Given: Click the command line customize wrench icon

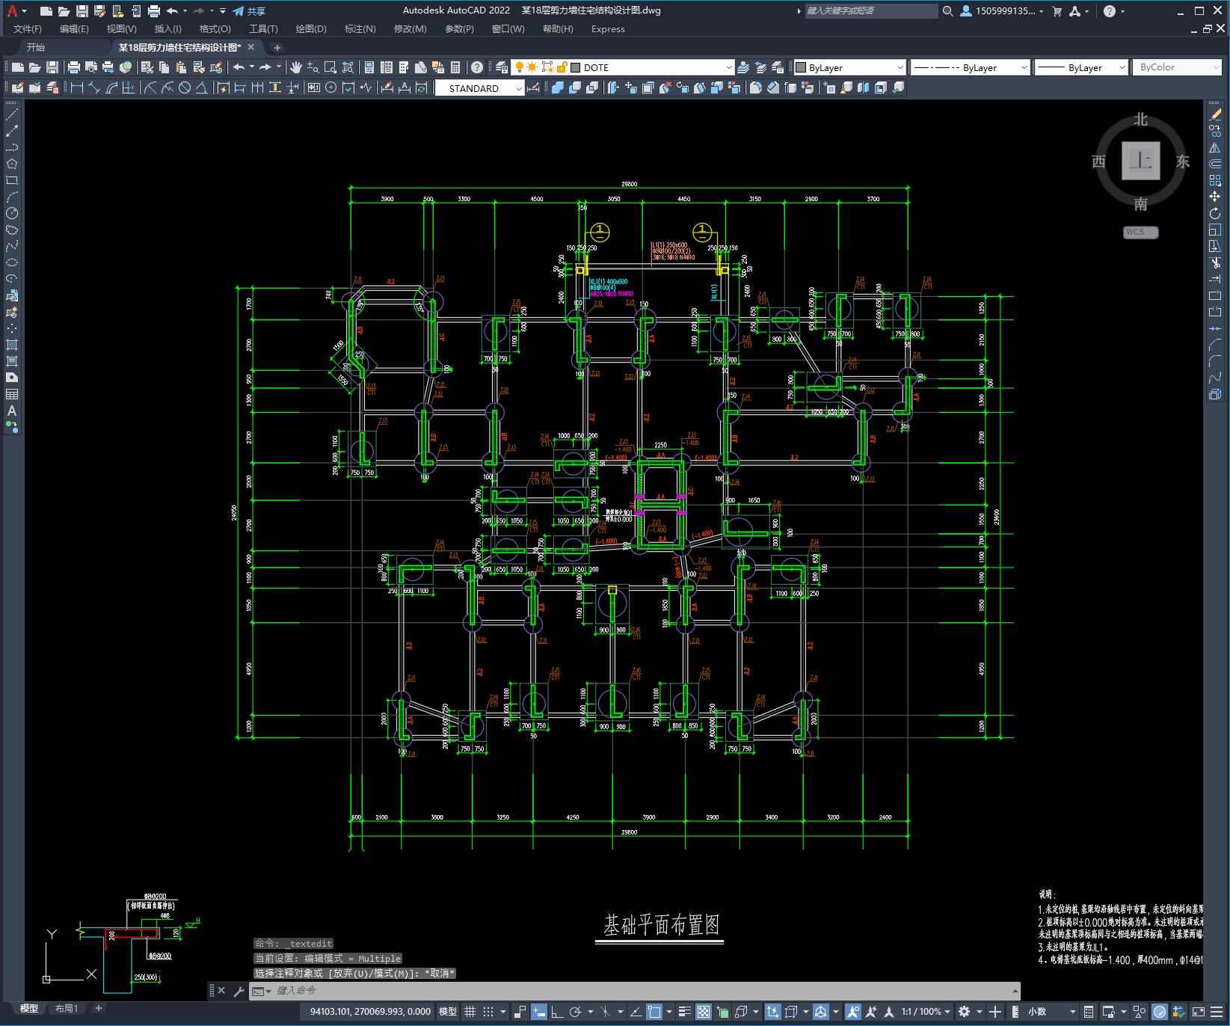Looking at the screenshot, I should point(239,991).
